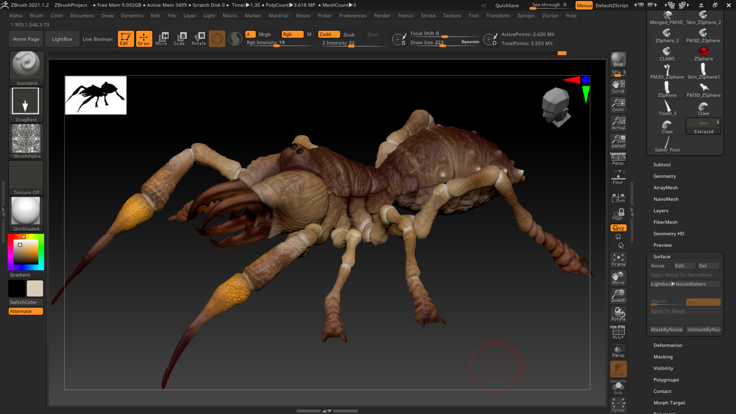Click the MaskByNoise button

click(x=666, y=329)
